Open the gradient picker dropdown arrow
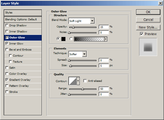This screenshot has height=120, width=164. [x=106, y=39]
